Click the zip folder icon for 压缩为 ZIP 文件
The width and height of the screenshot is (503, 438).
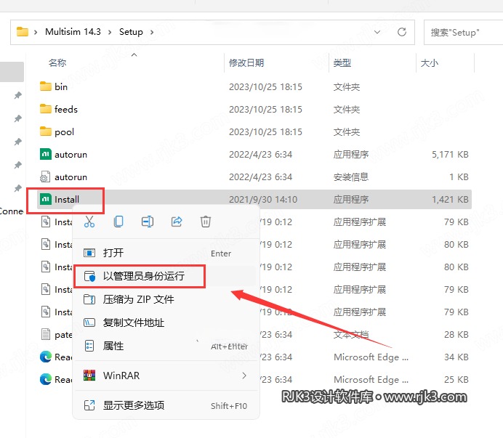[89, 299]
